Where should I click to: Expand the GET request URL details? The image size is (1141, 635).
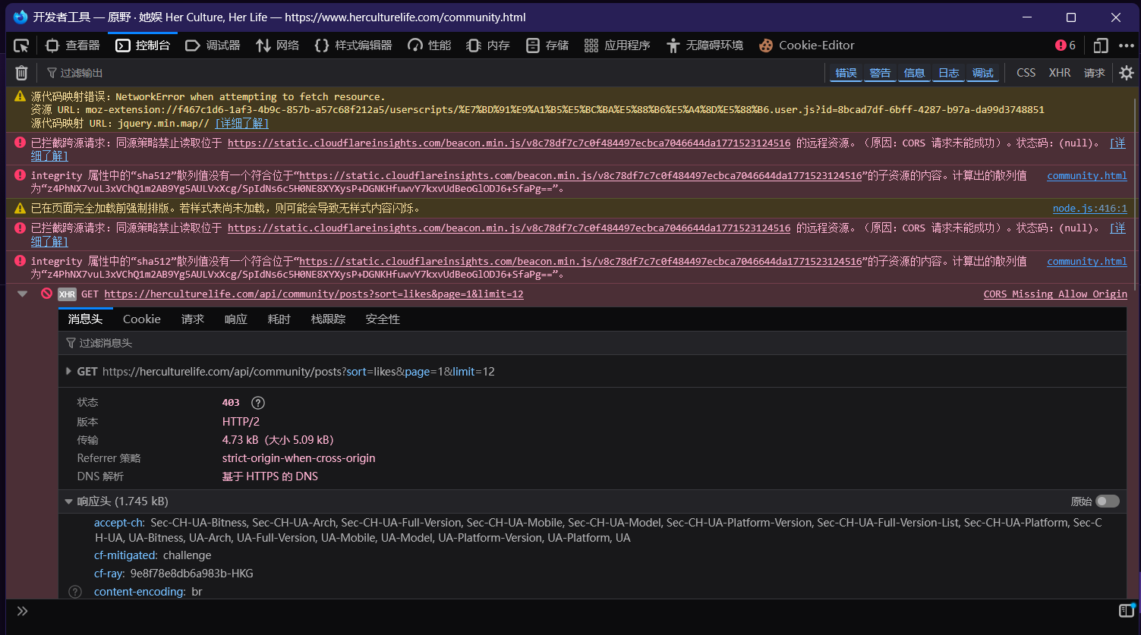click(x=69, y=372)
